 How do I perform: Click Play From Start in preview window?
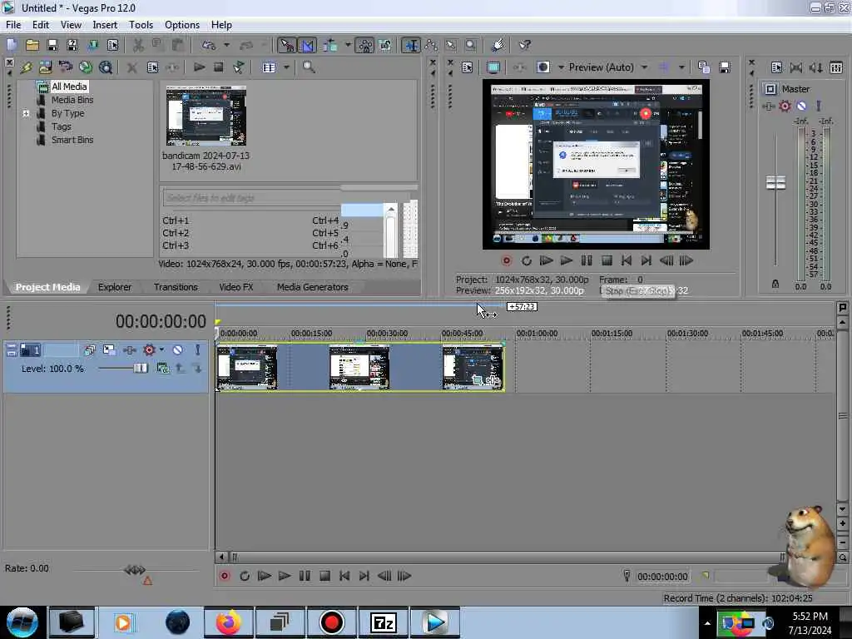click(546, 260)
